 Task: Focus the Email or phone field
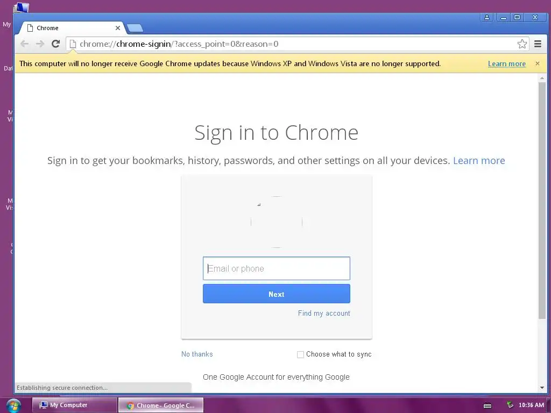tap(276, 268)
